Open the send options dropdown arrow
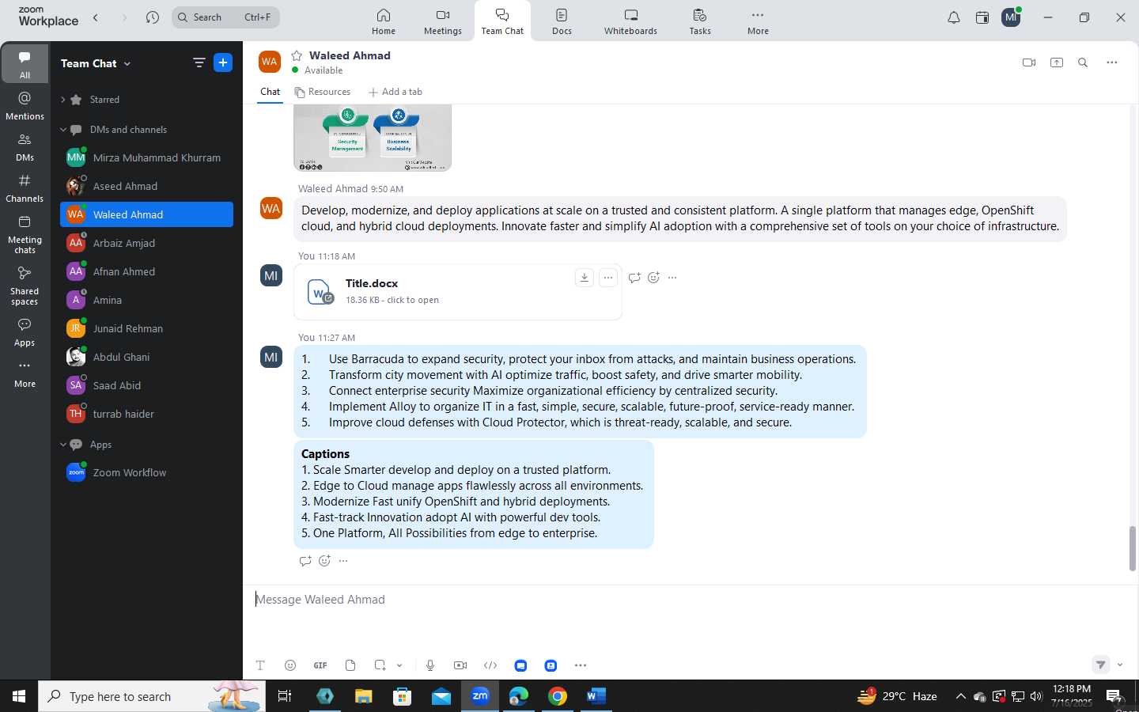Image resolution: width=1139 pixels, height=712 pixels. click(1120, 665)
